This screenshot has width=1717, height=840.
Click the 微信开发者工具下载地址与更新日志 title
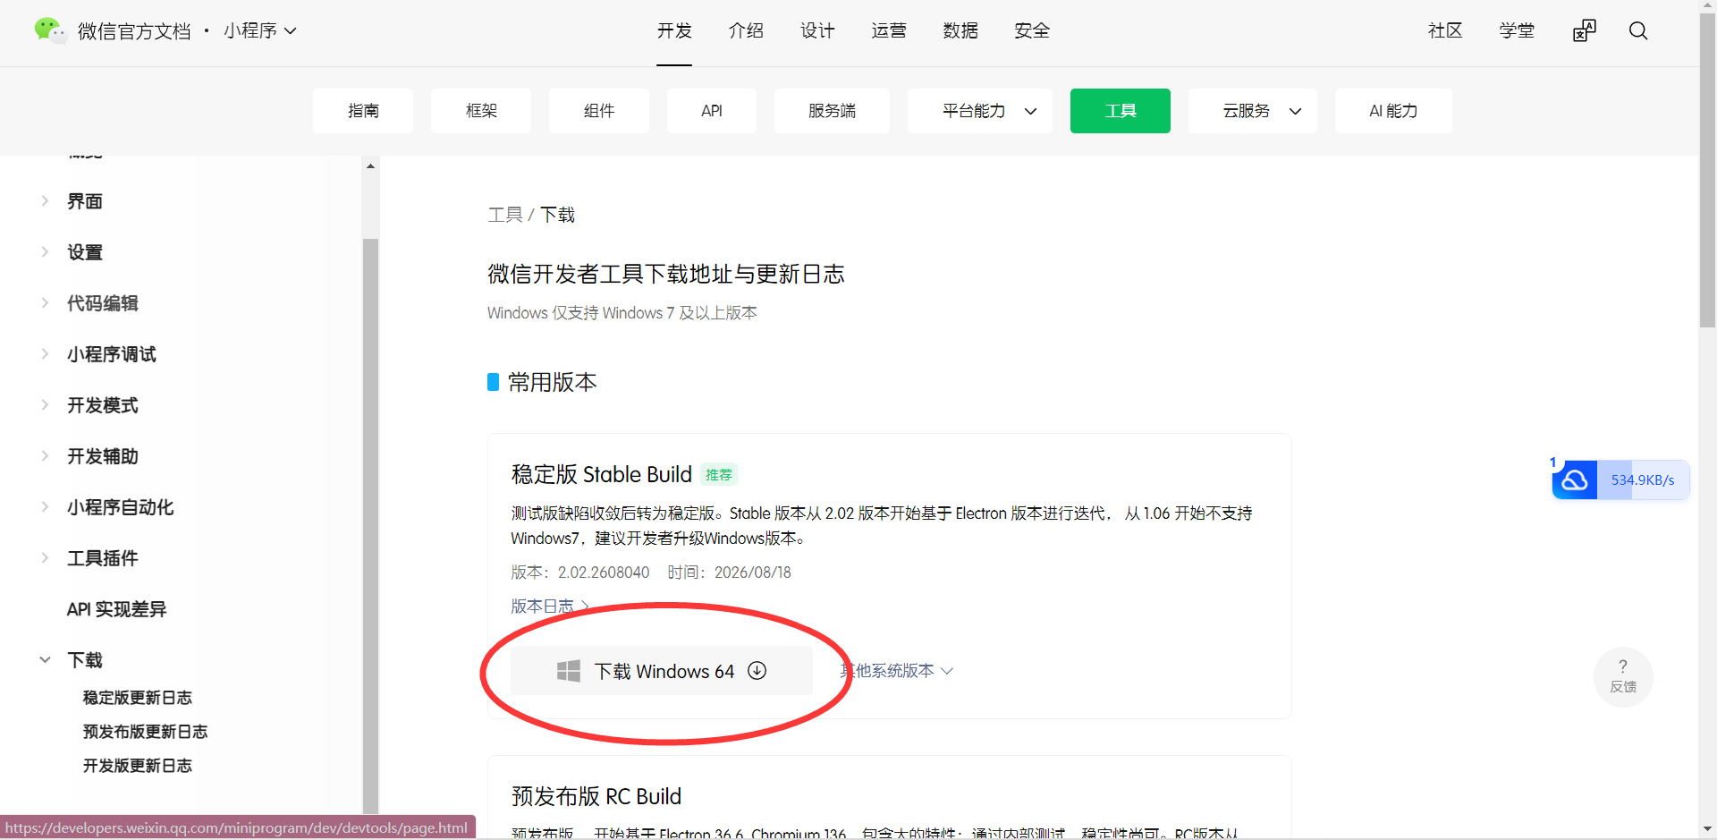666,274
